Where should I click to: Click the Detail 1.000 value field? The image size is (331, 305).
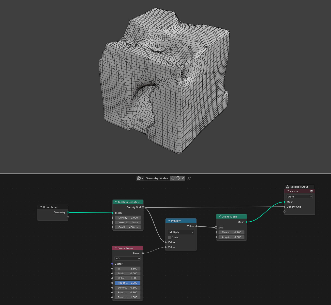click(127, 278)
